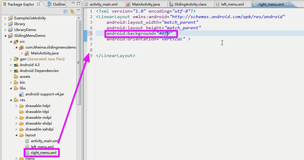The image size is (304, 160).
Task: Collapse the src folder
Action: (11, 42)
